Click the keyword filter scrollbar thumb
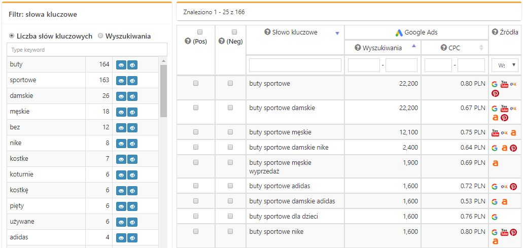 click(163, 91)
